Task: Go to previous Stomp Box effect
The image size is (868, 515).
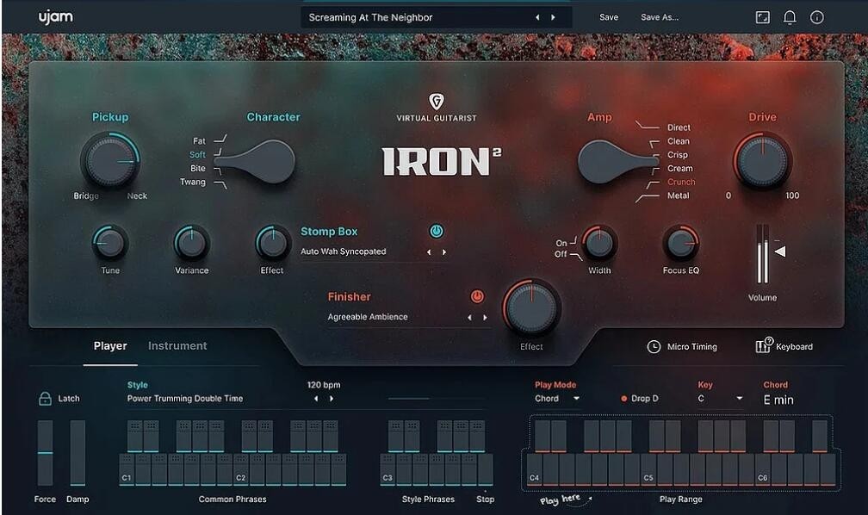Action: point(429,252)
